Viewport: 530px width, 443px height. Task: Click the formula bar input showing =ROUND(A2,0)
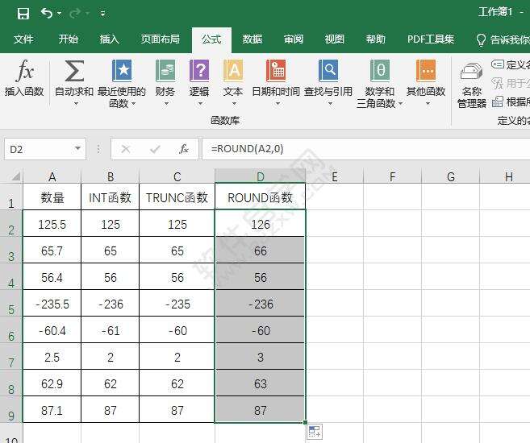363,149
